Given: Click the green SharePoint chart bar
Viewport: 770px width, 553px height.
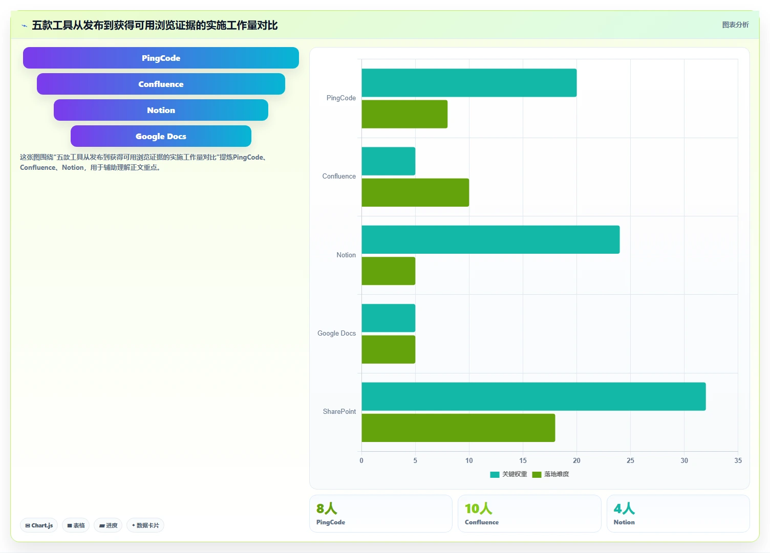Looking at the screenshot, I should click(458, 428).
